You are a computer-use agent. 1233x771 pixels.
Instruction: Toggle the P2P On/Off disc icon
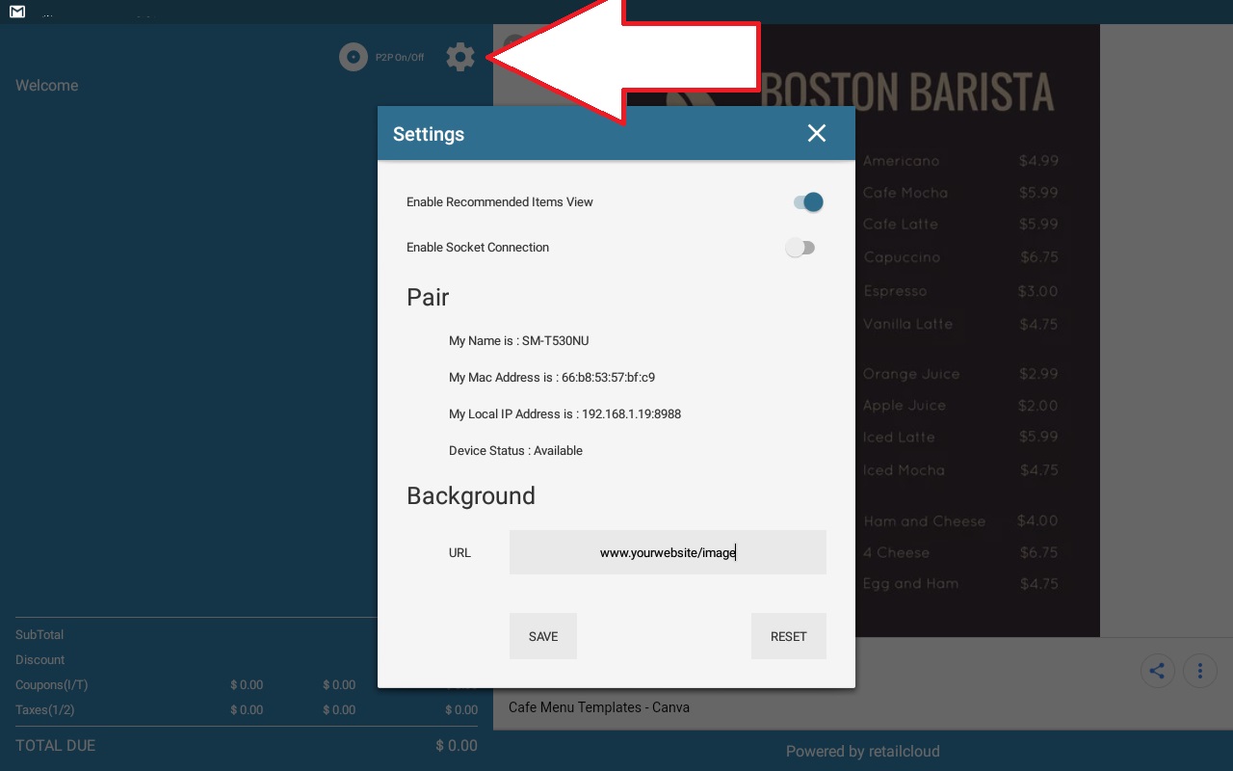(x=354, y=57)
